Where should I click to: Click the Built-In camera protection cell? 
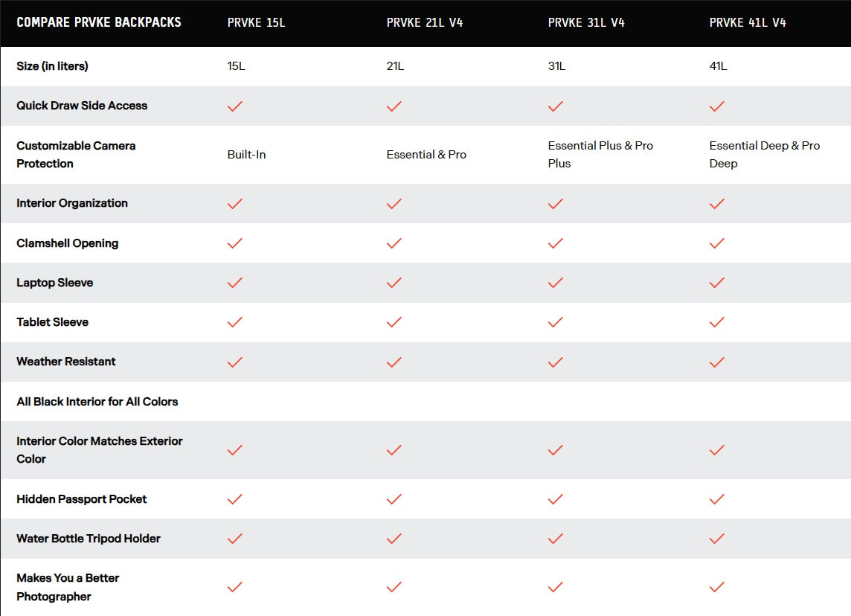pos(246,155)
